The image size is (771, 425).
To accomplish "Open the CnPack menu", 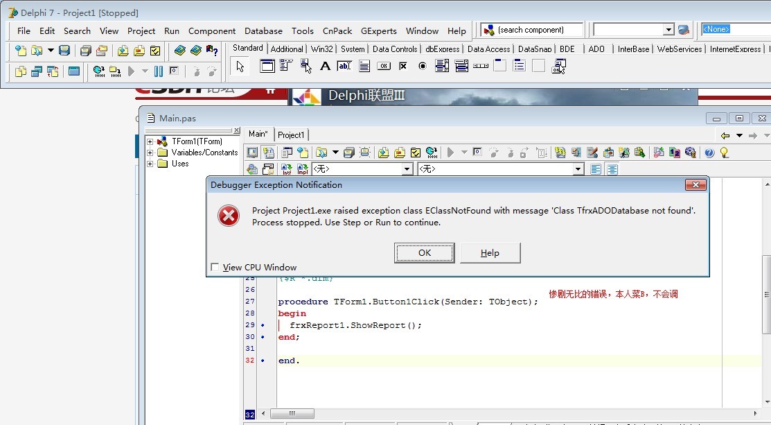I will point(337,31).
